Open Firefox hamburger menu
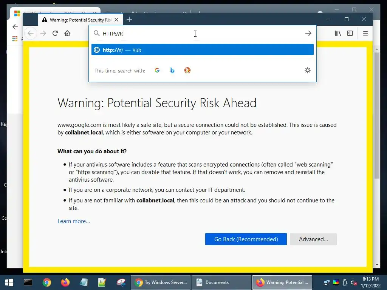This screenshot has height=290, width=387. point(365,33)
